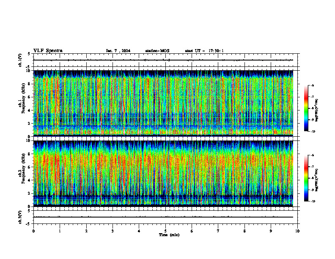Click the ch.1 "Frequency (kHz)" axis label

click(x=24, y=98)
